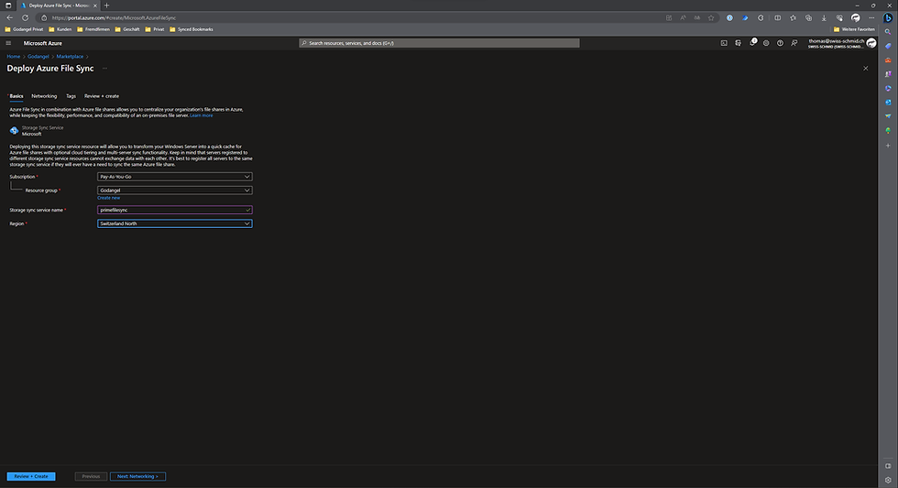Expand Subscription dropdown Pay-As-You-Go

tap(175, 177)
